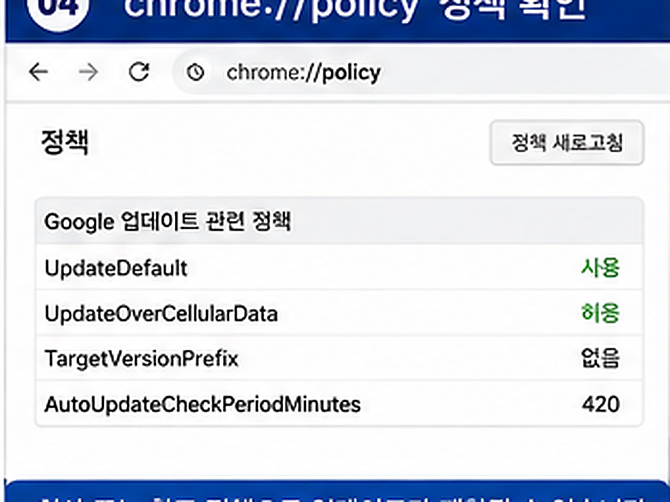Viewport: 670px width, 502px height.
Task: Reload the page with the refresh icon
Action: [x=138, y=72]
